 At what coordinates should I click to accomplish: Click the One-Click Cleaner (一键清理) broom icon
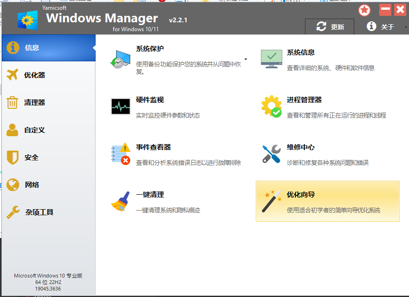120,201
